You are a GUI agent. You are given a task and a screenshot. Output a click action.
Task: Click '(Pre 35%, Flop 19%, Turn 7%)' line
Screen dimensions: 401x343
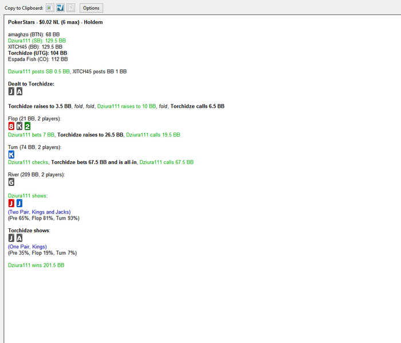(42, 253)
